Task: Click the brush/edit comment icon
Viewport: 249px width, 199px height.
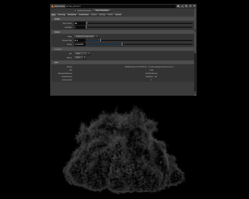Action: point(182,6)
